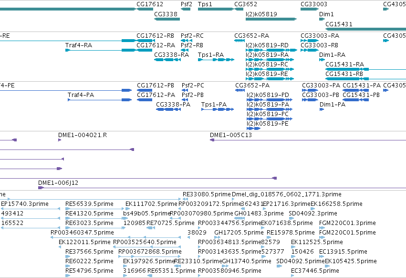The width and height of the screenshot is (406, 278).
Task: Open the Tps1-PA protein label
Action: coord(214,105)
